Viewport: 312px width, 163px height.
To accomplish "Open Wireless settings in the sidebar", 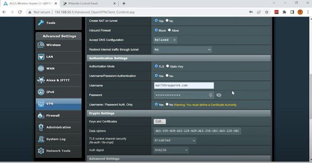I will (59, 45).
